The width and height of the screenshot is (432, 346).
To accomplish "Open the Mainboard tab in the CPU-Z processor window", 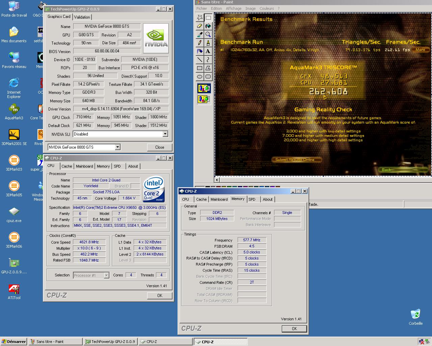I will click(84, 166).
